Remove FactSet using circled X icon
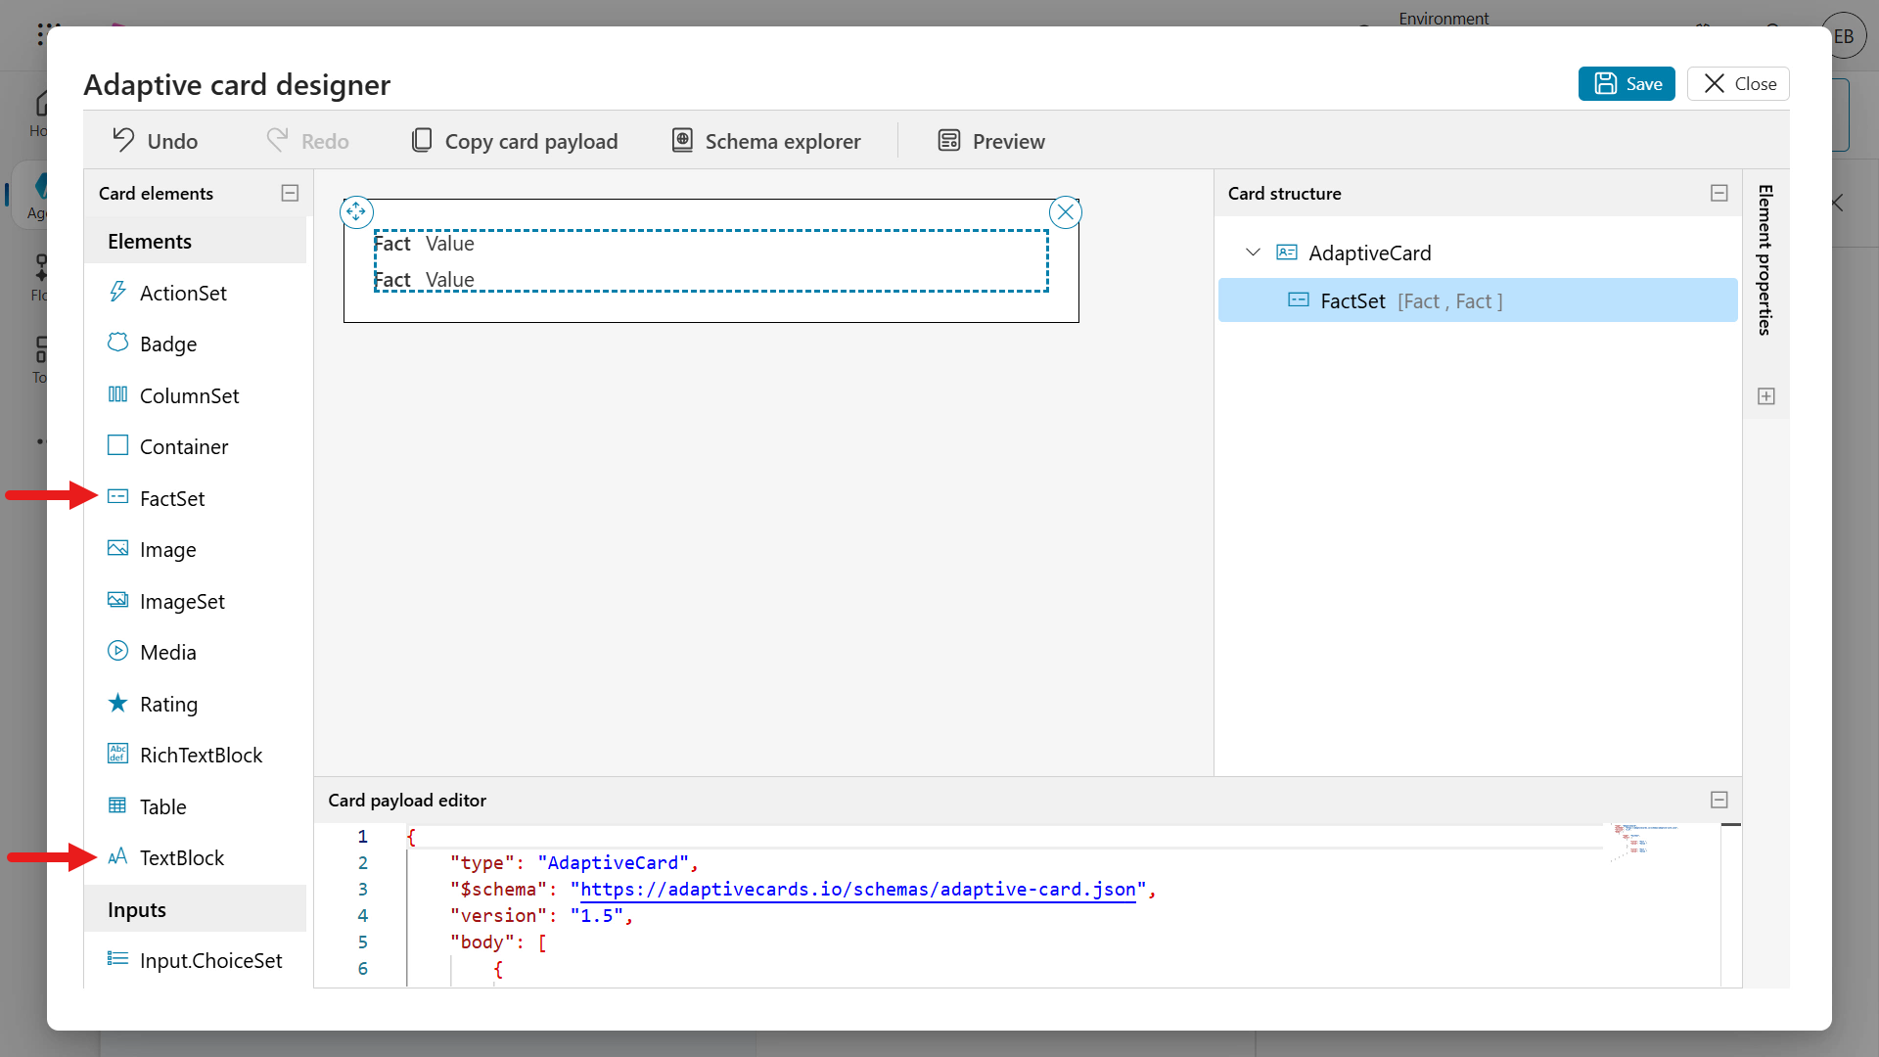The image size is (1879, 1057). (1065, 212)
